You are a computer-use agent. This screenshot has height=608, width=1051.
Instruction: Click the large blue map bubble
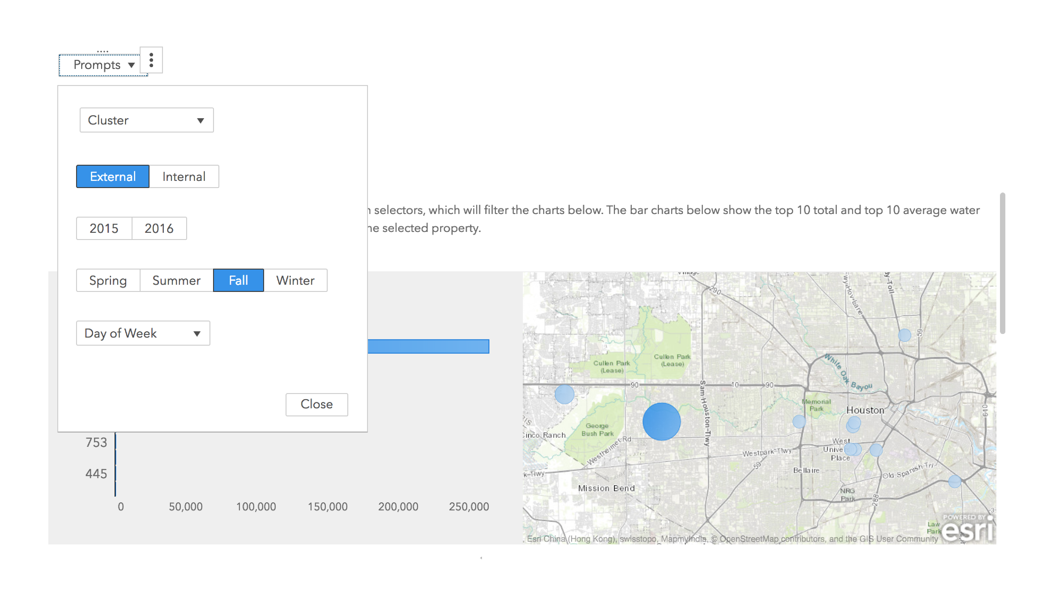pyautogui.click(x=662, y=421)
